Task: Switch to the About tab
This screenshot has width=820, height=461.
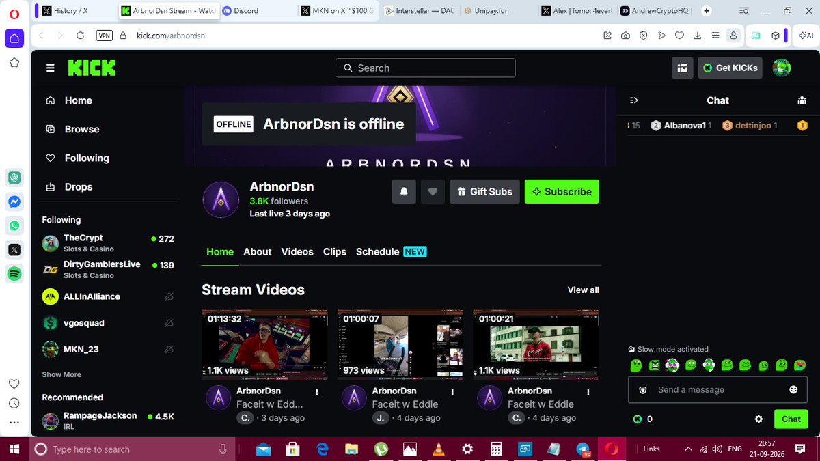Action: click(258, 251)
